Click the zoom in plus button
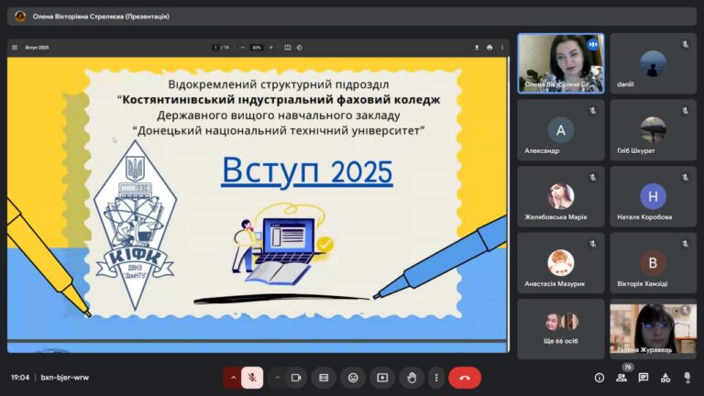Viewport: 704px width, 396px height. tap(270, 47)
